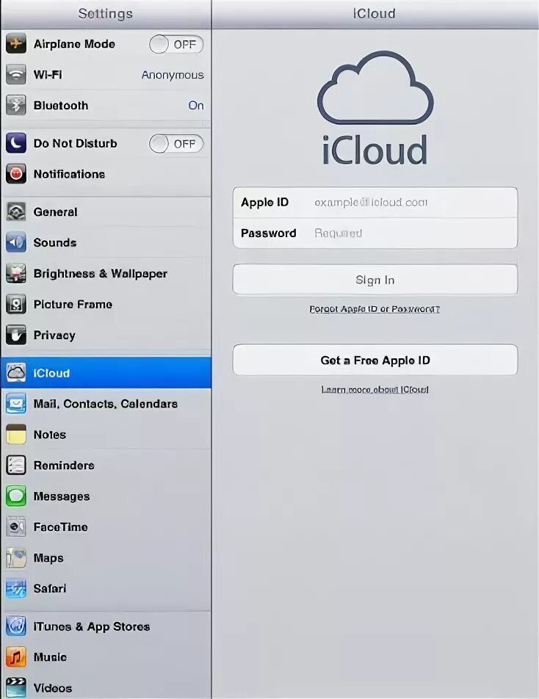Select the Maps label

(x=48, y=558)
